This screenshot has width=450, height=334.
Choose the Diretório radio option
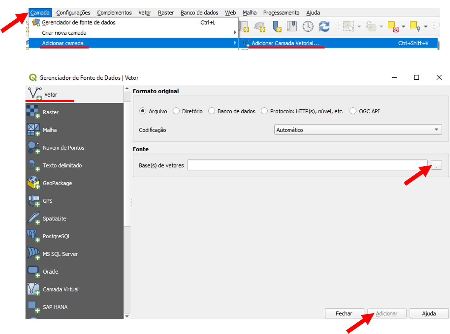176,111
